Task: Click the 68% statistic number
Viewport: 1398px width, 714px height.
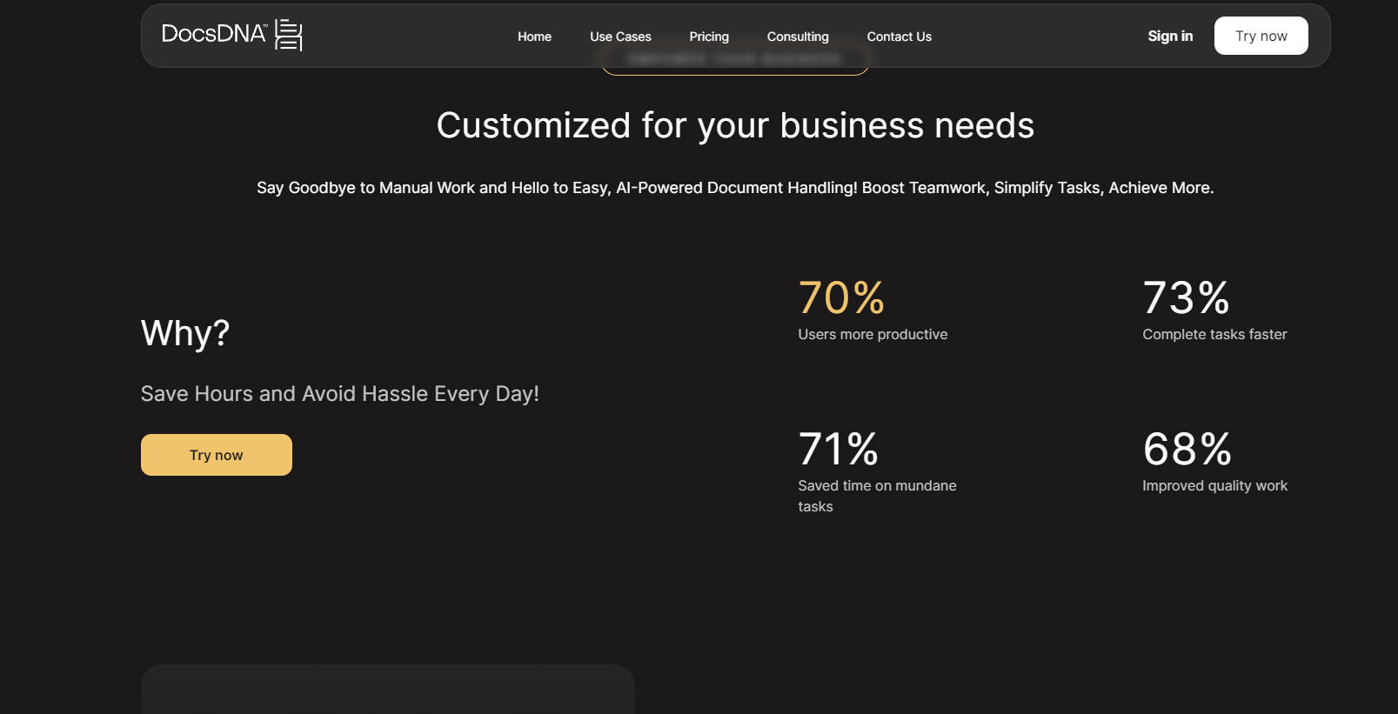Action: (1187, 450)
